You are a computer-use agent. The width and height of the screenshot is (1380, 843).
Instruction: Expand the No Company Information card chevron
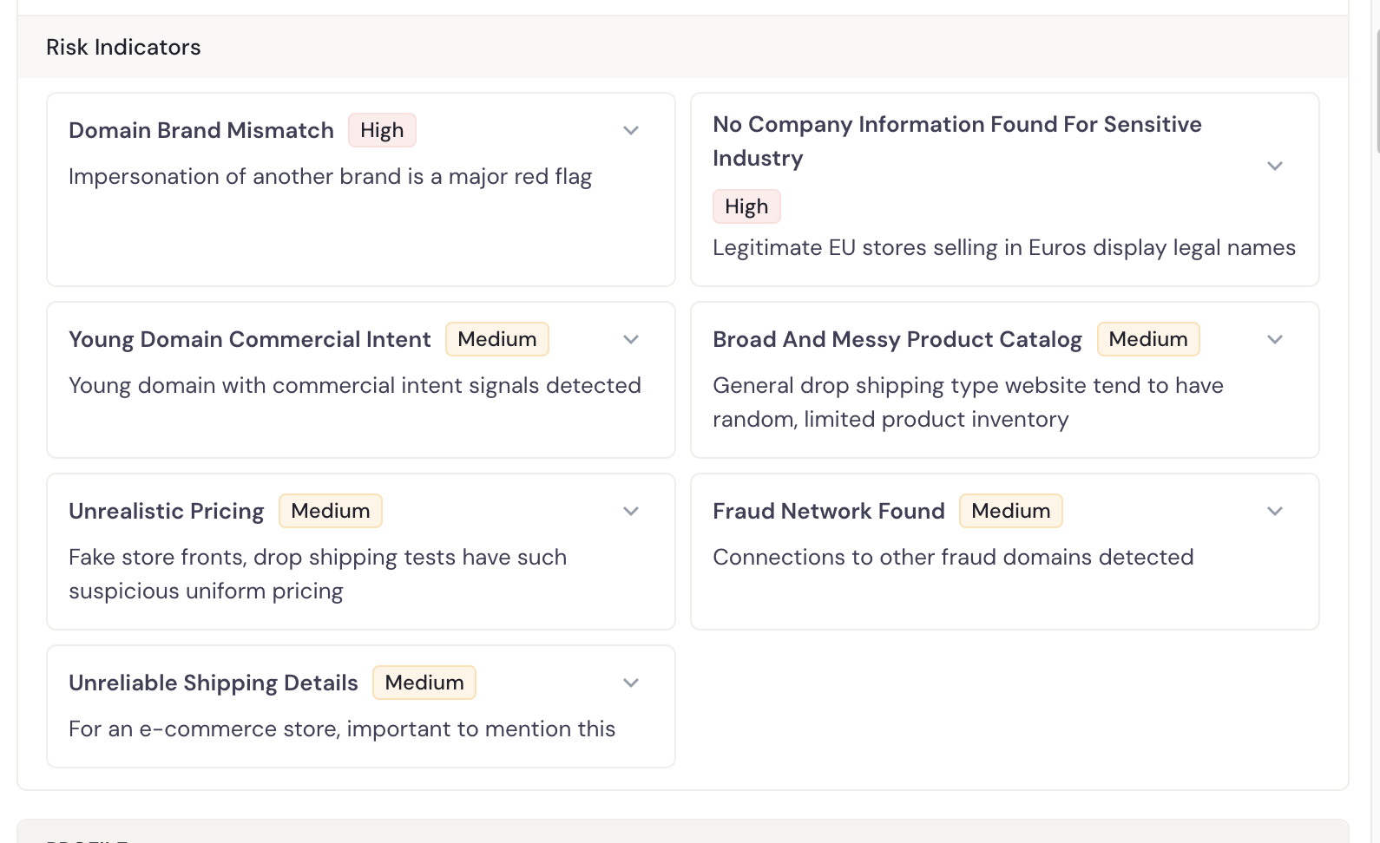[1274, 166]
